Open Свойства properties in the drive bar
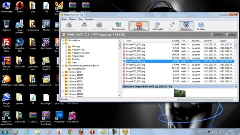 216,35
